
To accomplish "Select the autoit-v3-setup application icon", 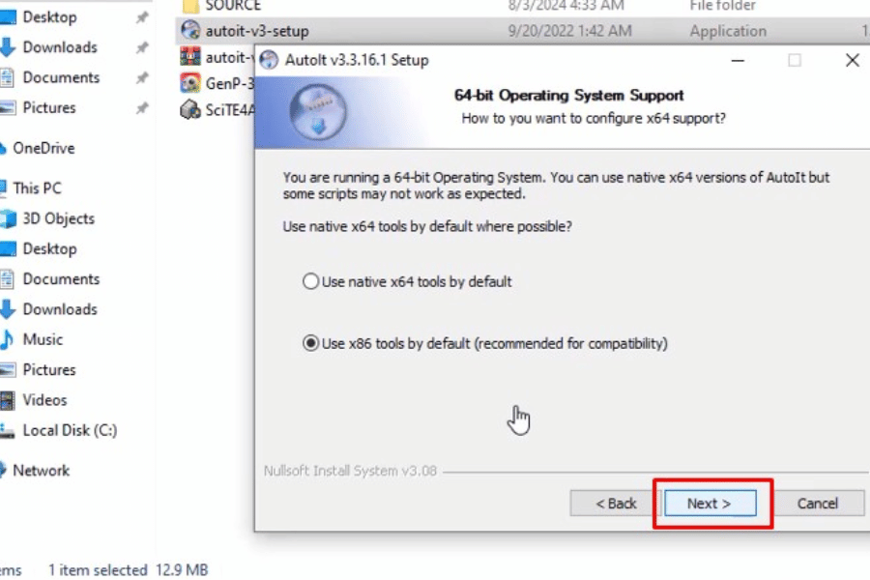I will (190, 30).
